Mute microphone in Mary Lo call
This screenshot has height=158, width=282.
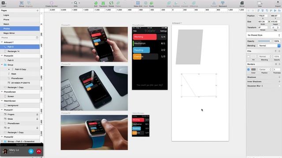(31, 151)
